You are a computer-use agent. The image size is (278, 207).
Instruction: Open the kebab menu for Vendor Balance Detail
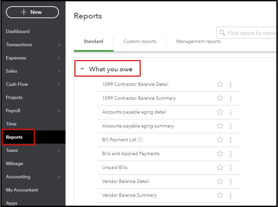click(x=231, y=182)
